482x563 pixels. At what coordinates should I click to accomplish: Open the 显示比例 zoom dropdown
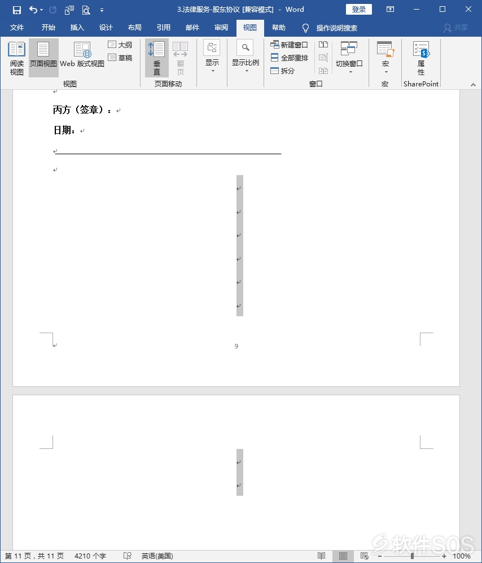(246, 58)
